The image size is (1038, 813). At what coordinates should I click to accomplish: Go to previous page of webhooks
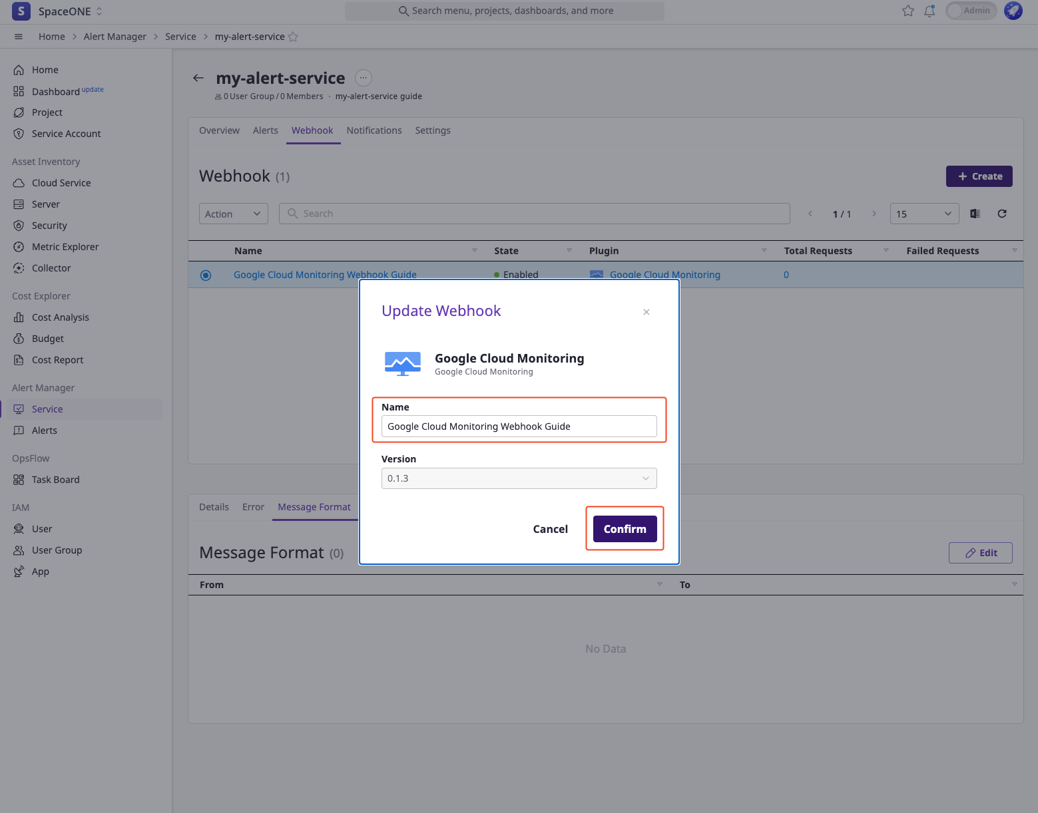point(810,214)
